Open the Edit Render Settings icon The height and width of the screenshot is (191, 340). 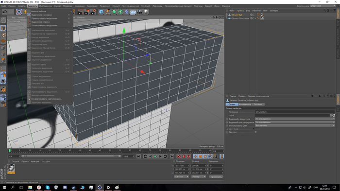click(x=93, y=12)
